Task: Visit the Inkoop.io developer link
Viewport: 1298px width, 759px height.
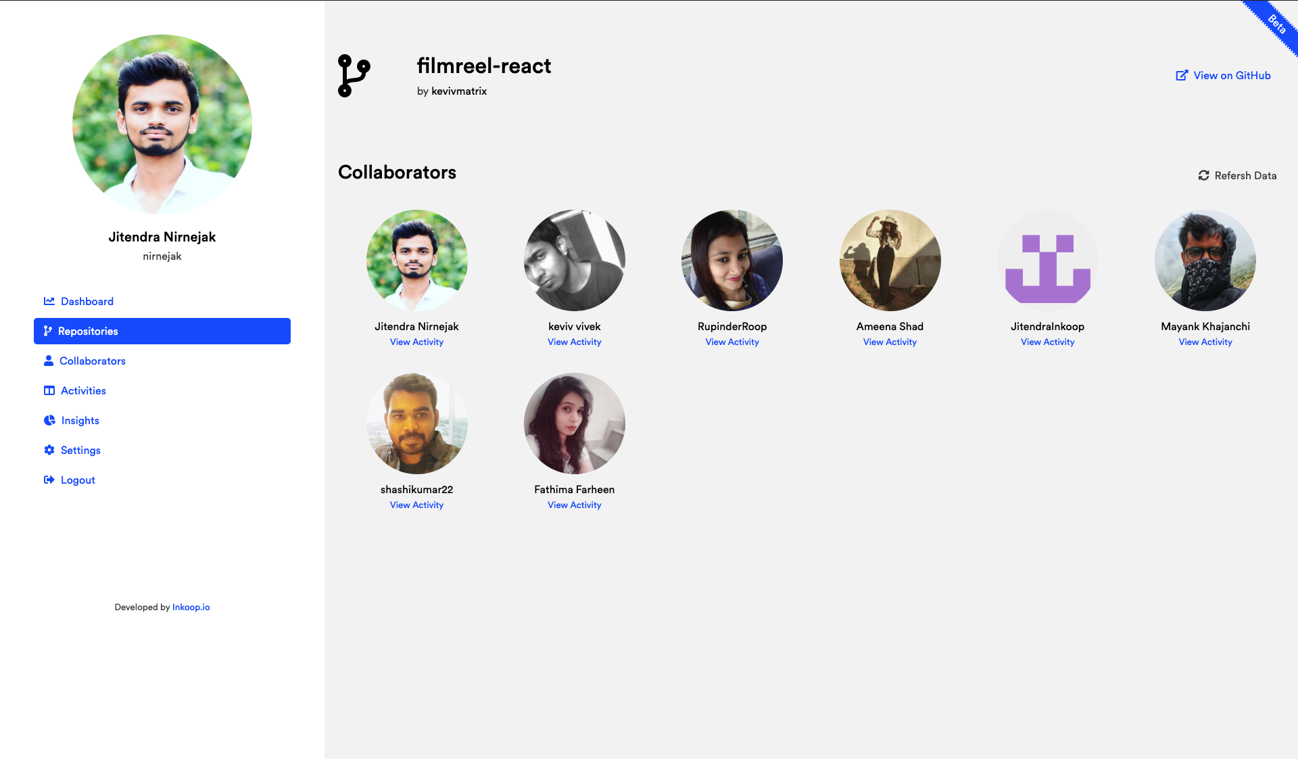Action: pyautogui.click(x=191, y=607)
